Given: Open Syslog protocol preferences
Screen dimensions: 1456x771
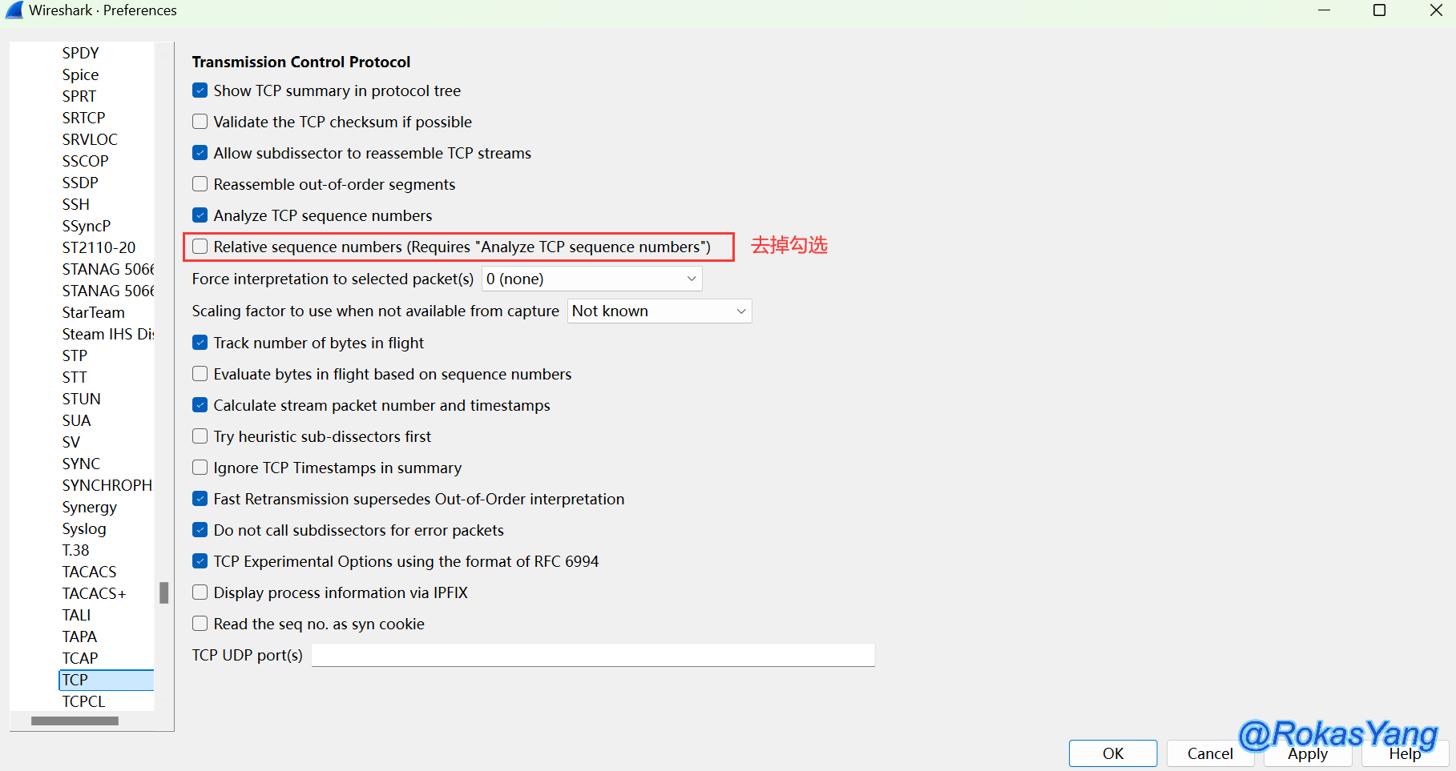Looking at the screenshot, I should [x=84, y=528].
